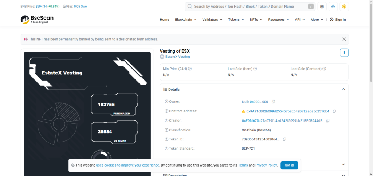Expand the section below Details
Image resolution: width=373 pixels, height=176 pixels.
(x=343, y=164)
